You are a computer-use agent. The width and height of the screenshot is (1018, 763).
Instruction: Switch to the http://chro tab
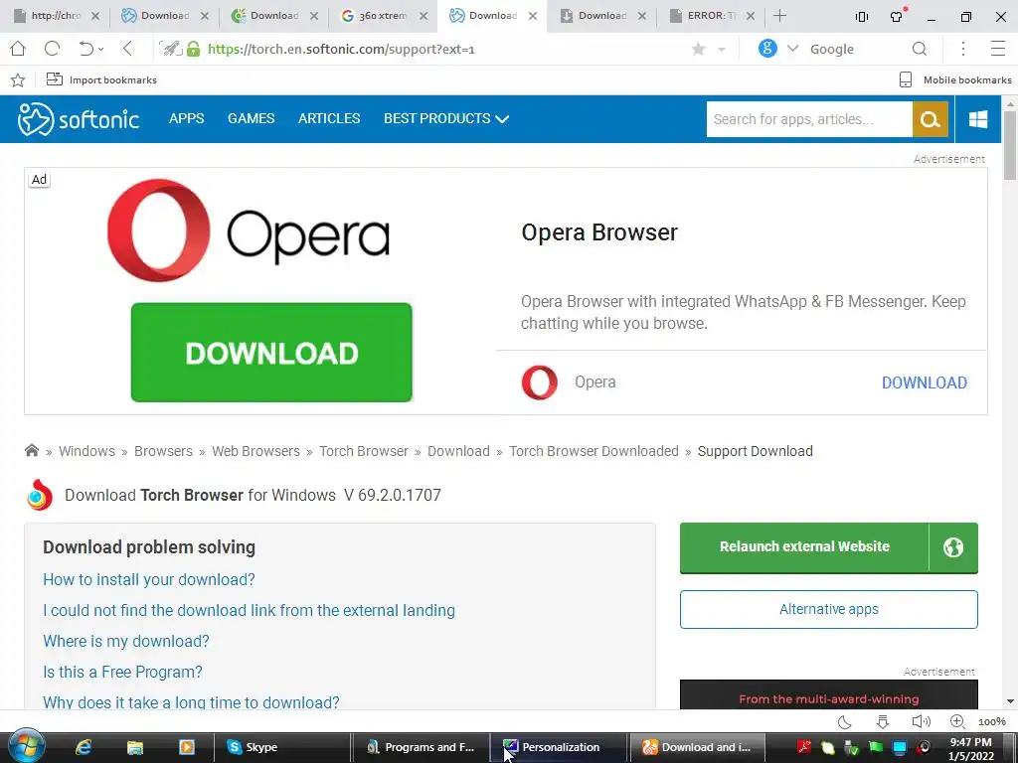point(57,16)
